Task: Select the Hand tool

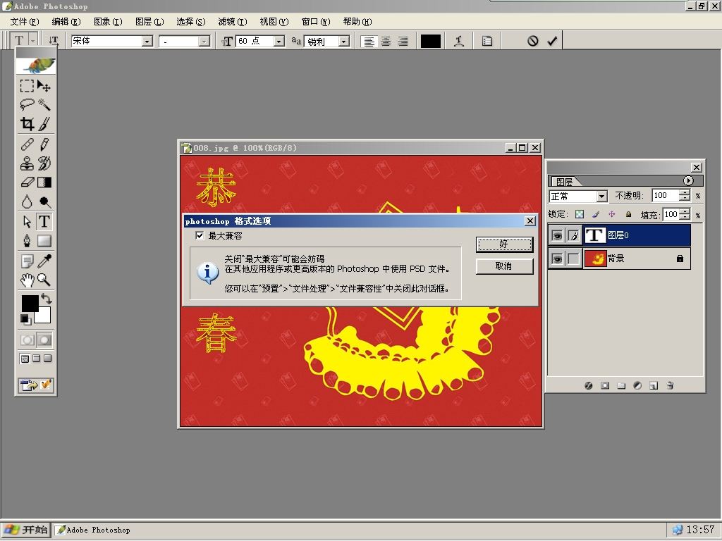Action: coord(27,280)
